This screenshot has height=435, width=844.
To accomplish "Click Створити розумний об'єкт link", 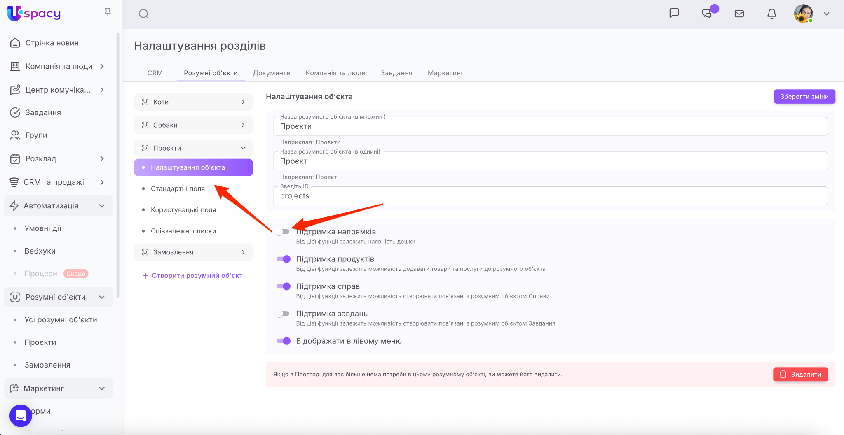I will tap(192, 276).
